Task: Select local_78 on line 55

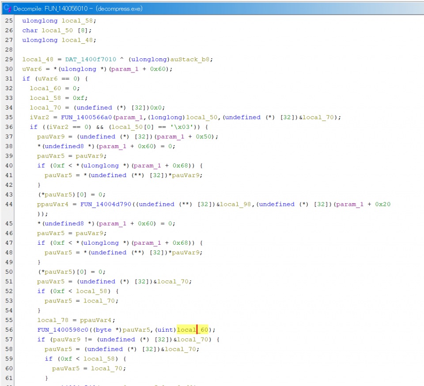Action: coord(53,320)
